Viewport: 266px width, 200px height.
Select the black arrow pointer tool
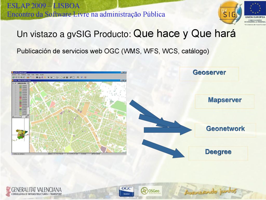[x=49, y=77]
